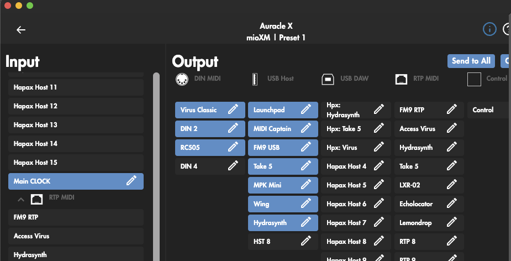Rename the Echolocator output via pencil

[451, 203]
